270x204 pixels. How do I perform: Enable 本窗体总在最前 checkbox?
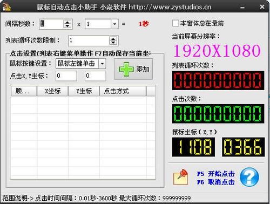[x=175, y=23]
